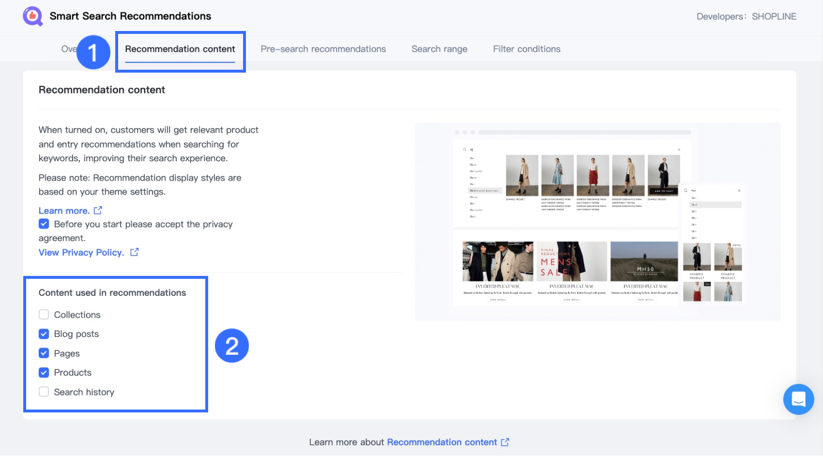Open the Search range tab
823x456 pixels.
click(x=439, y=48)
